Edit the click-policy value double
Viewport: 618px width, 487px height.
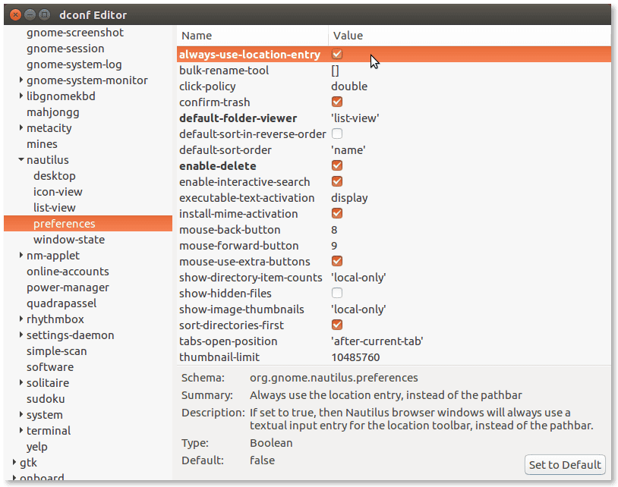[349, 86]
